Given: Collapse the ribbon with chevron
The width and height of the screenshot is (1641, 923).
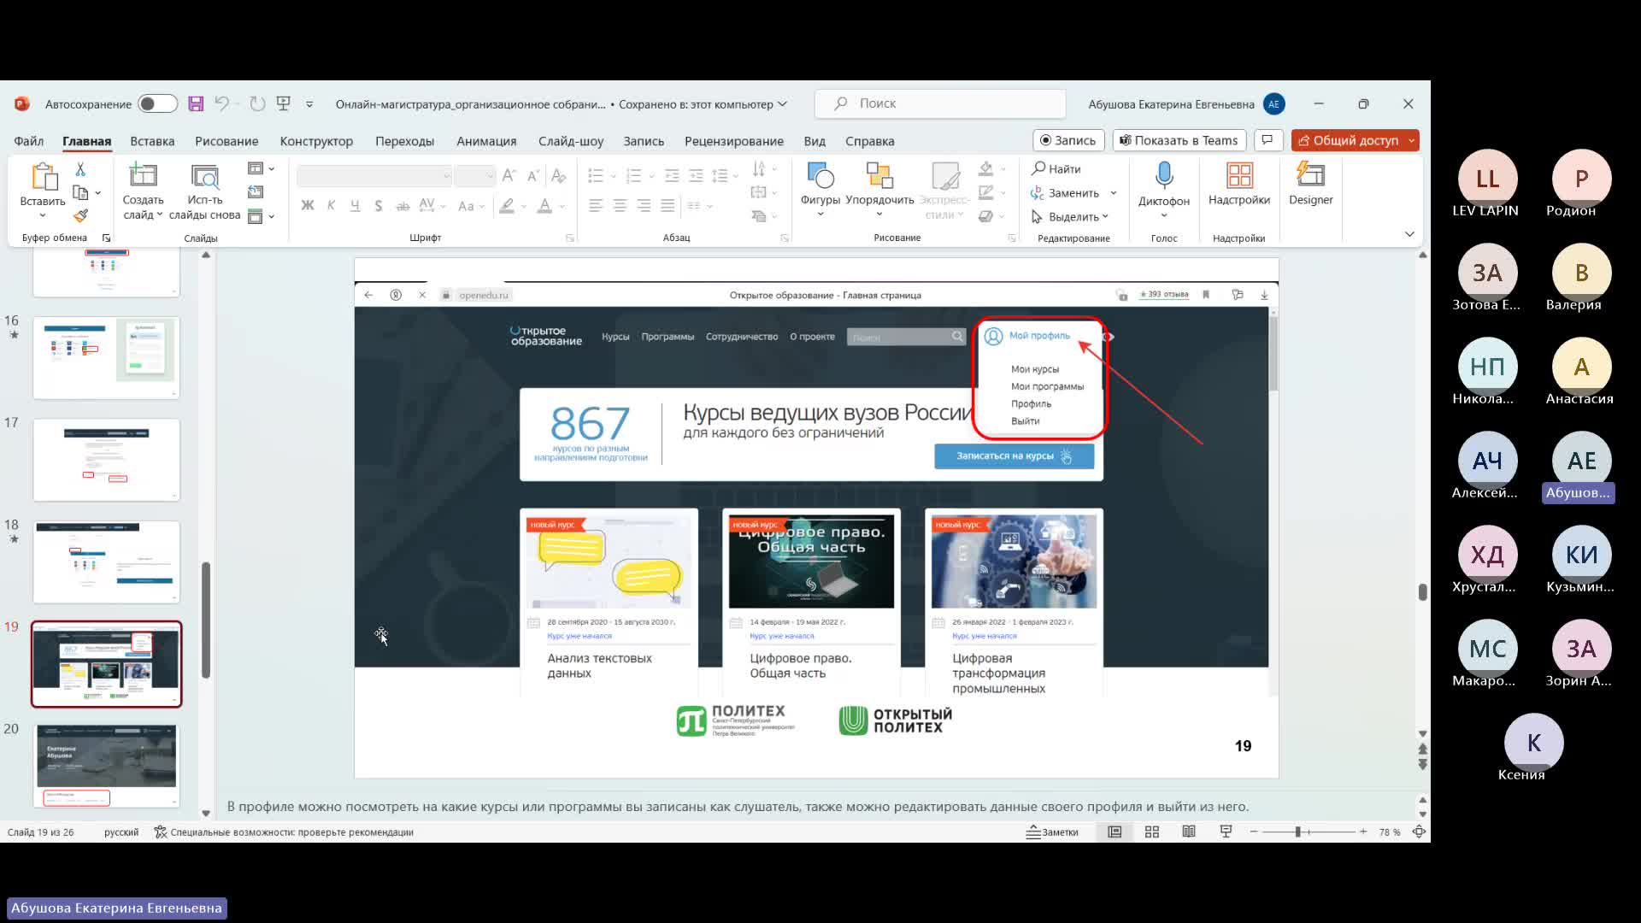Looking at the screenshot, I should pyautogui.click(x=1409, y=234).
